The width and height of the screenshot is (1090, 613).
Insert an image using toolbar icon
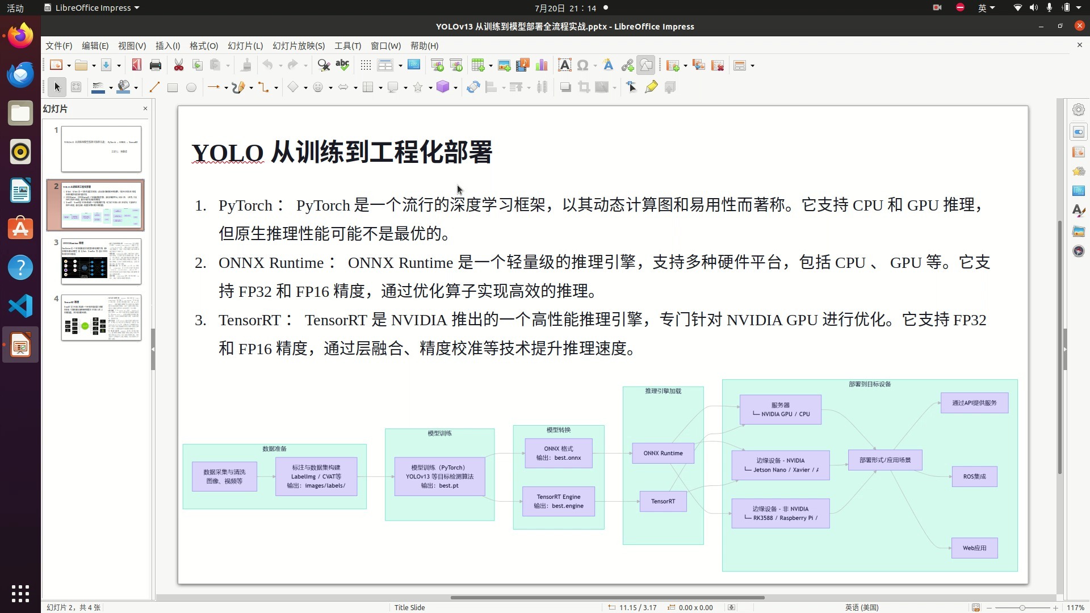(504, 65)
